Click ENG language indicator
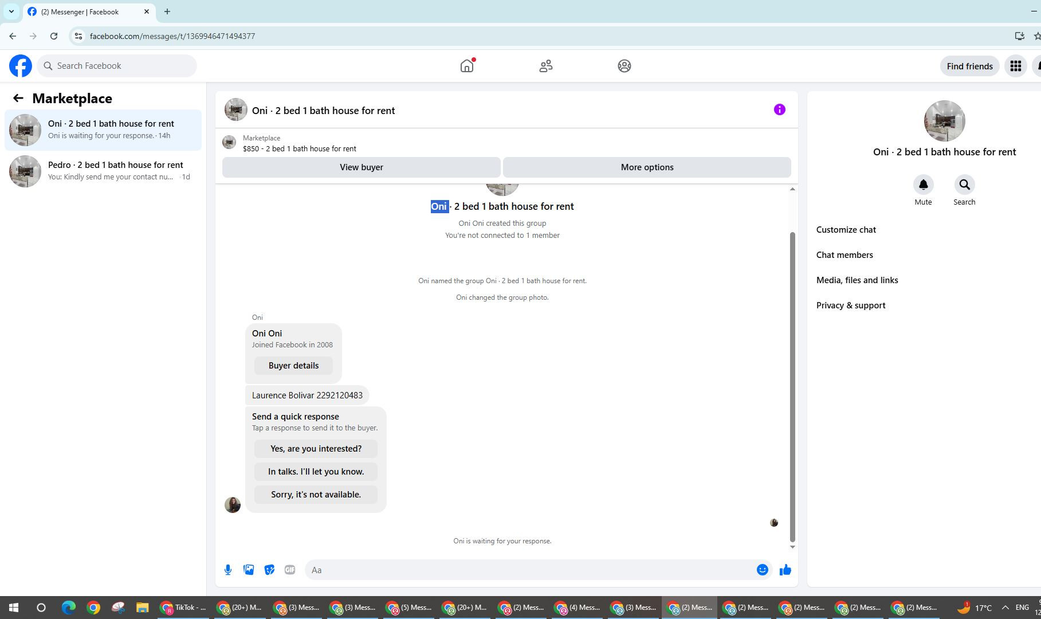The width and height of the screenshot is (1041, 619). pyautogui.click(x=1023, y=608)
